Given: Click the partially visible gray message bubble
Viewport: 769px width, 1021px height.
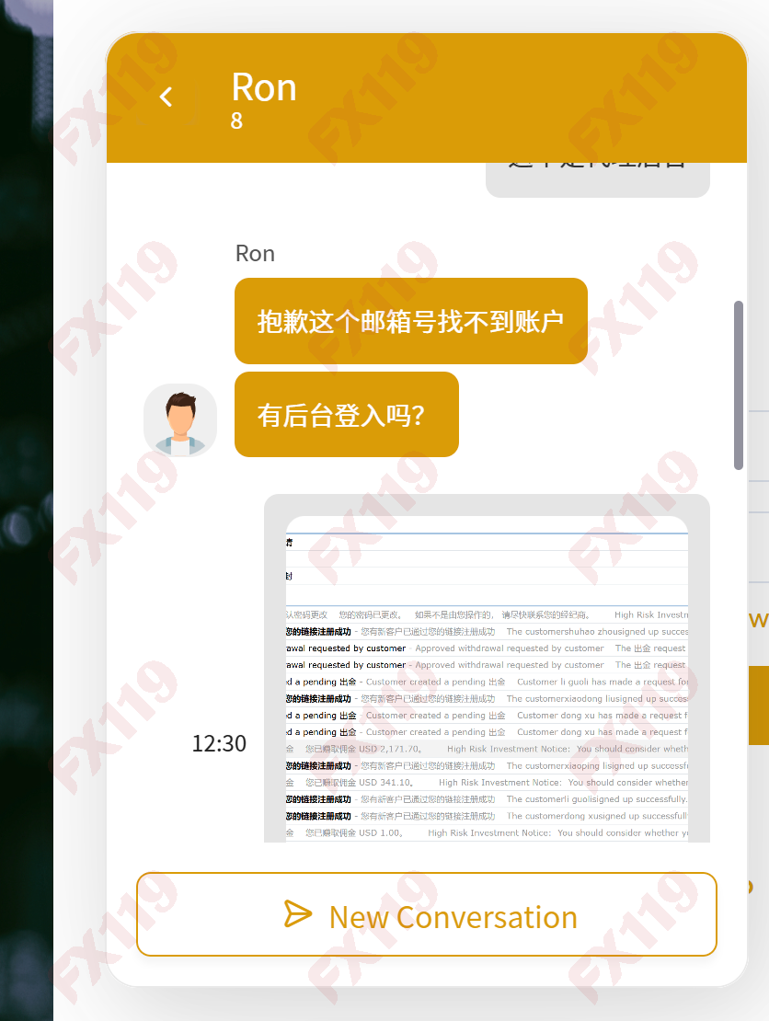Looking at the screenshot, I should (598, 177).
